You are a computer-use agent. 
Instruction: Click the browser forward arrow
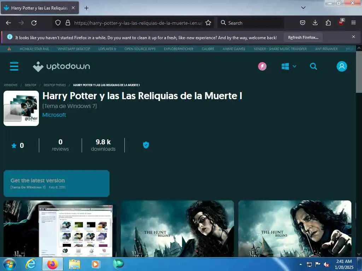[21, 23]
